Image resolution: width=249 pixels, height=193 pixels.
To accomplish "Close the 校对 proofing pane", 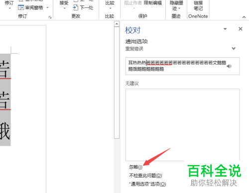I will [241, 29].
